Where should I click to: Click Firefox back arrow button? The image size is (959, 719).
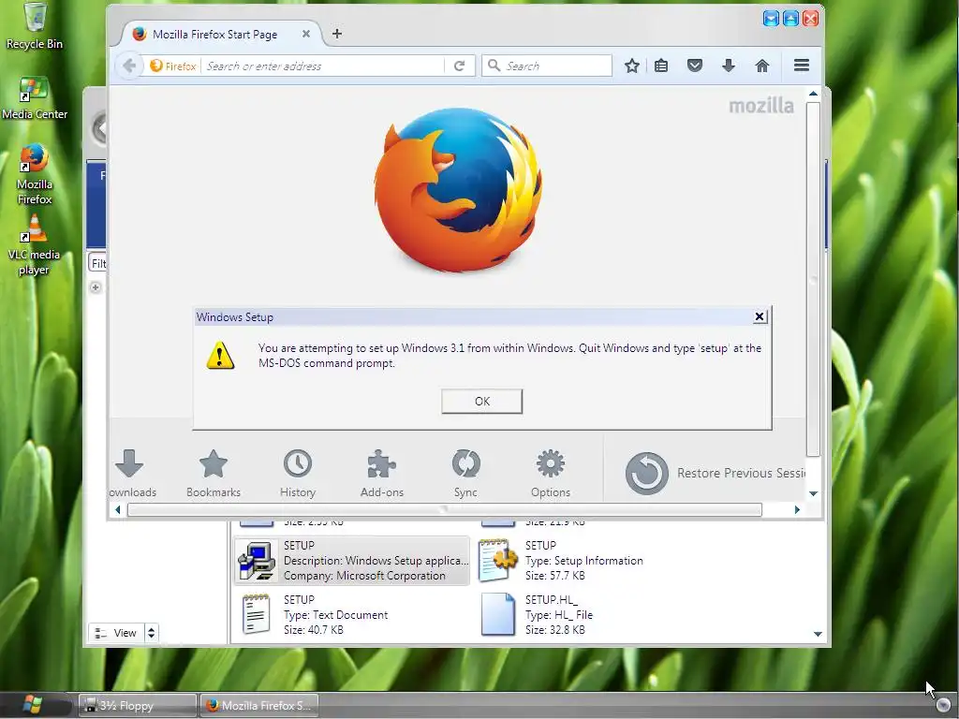coord(129,66)
